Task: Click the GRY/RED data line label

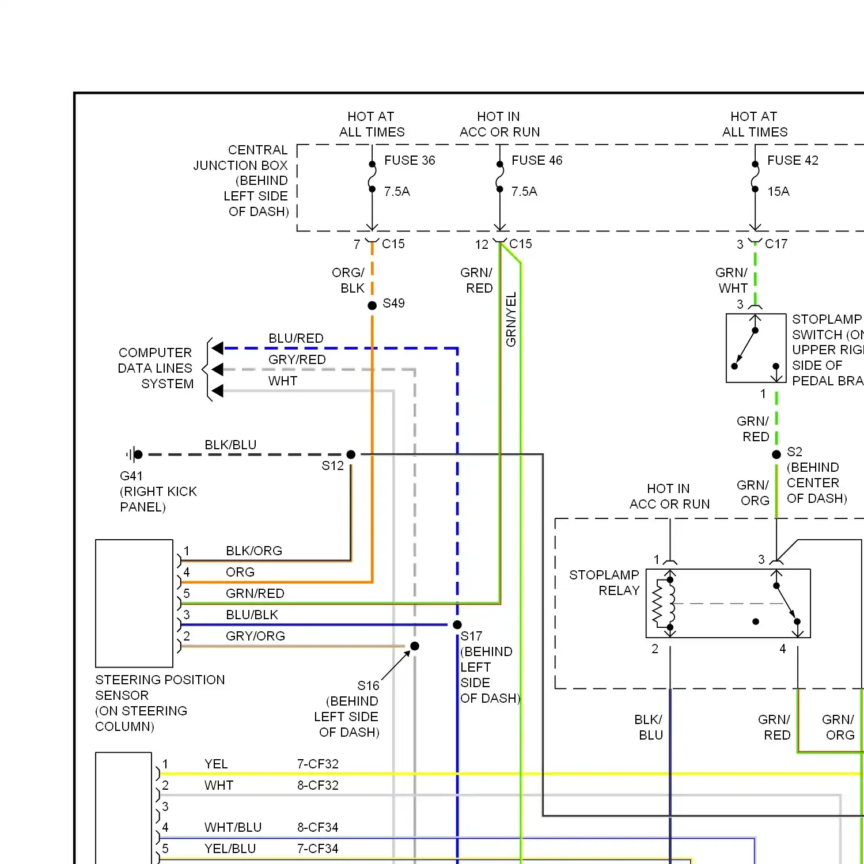Action: pyautogui.click(x=297, y=359)
